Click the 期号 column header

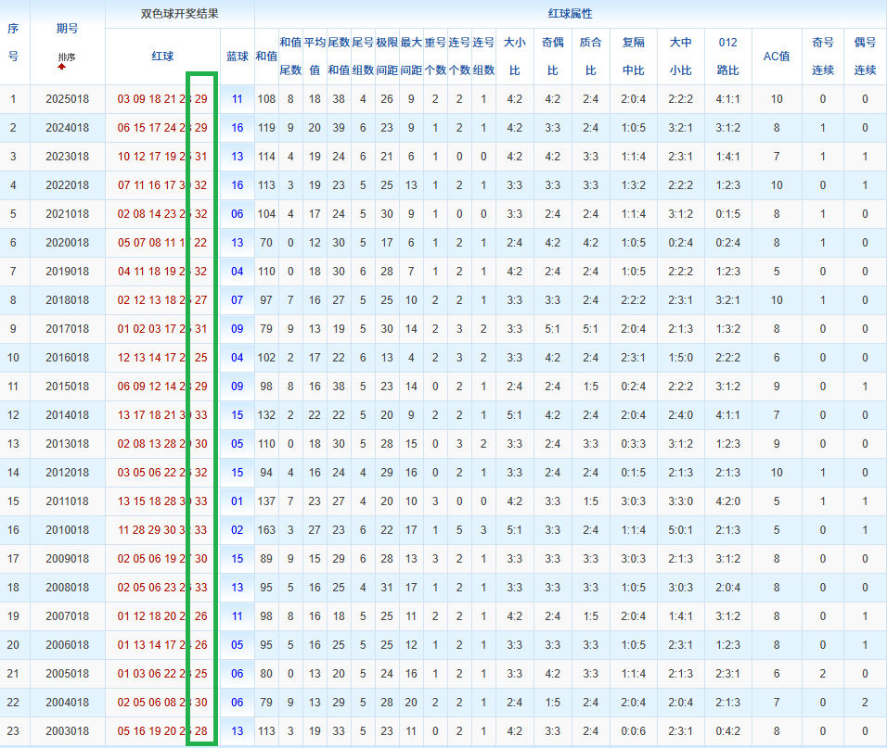point(67,29)
